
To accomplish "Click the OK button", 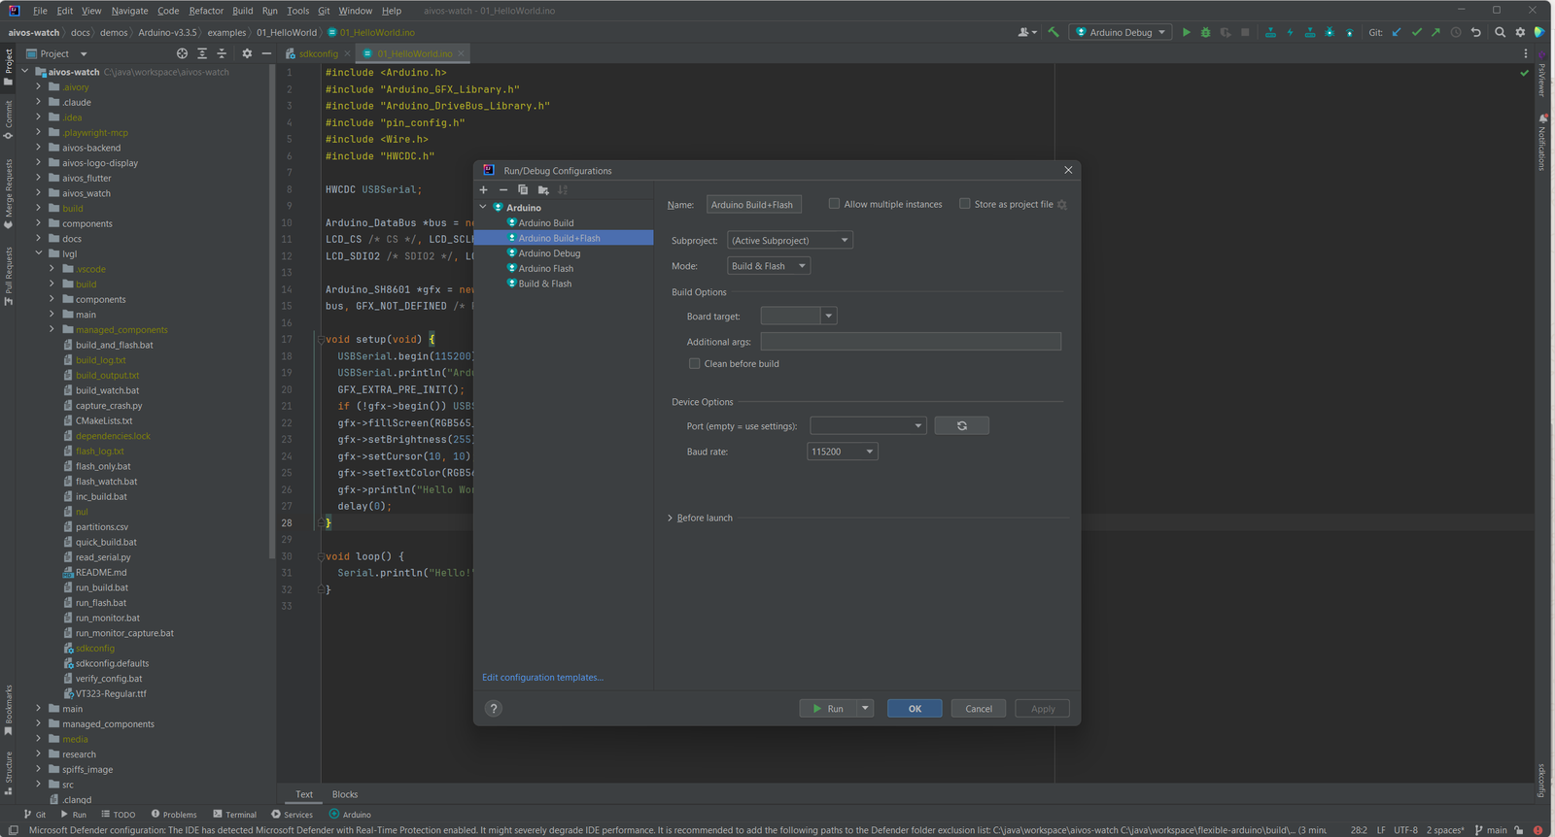I will pyautogui.click(x=915, y=709).
